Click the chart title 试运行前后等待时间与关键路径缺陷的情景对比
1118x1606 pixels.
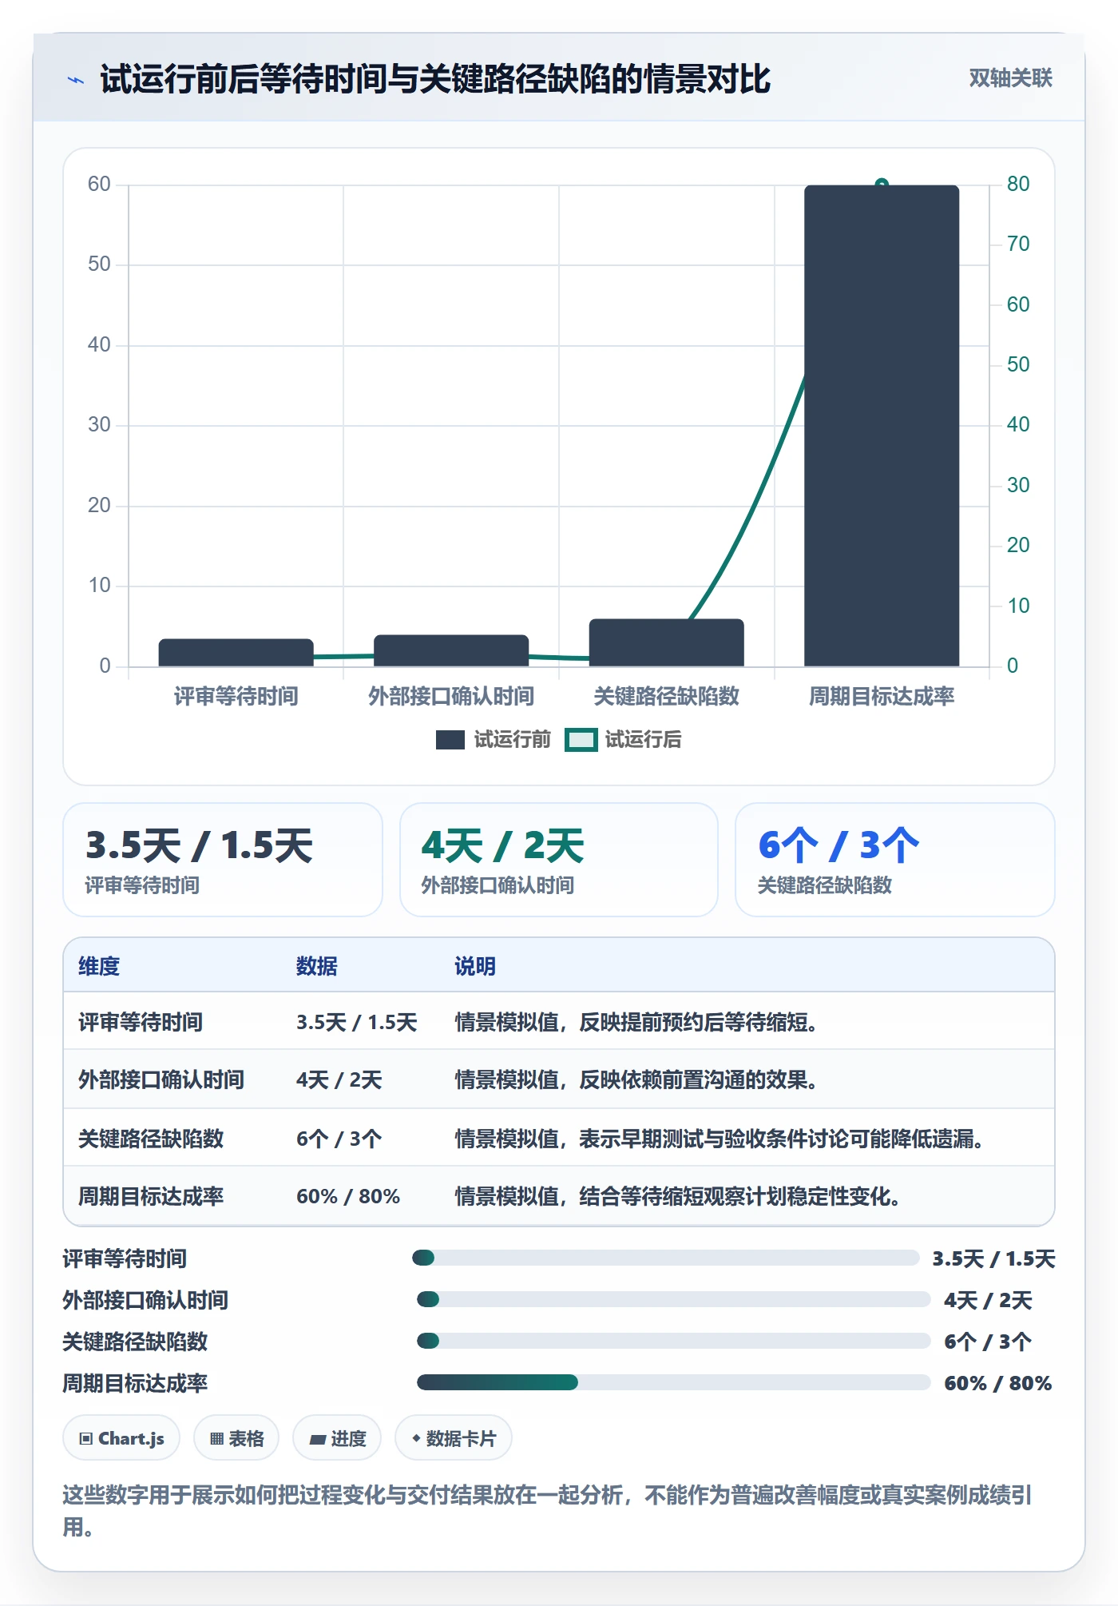(435, 79)
